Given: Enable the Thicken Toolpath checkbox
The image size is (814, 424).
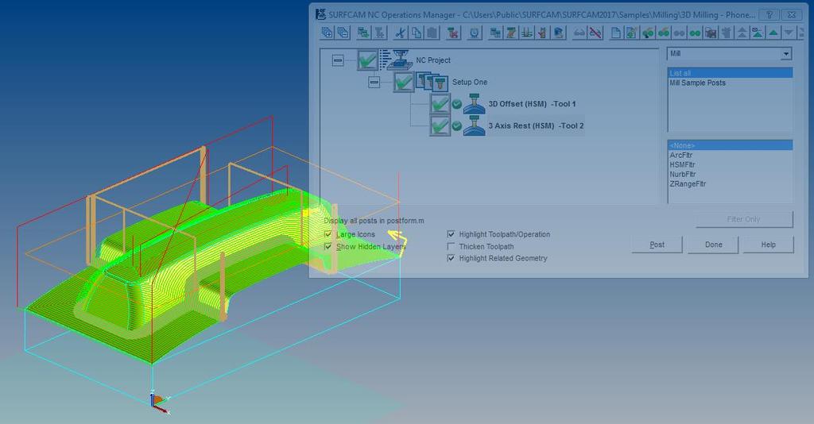Looking at the screenshot, I should click(x=451, y=246).
